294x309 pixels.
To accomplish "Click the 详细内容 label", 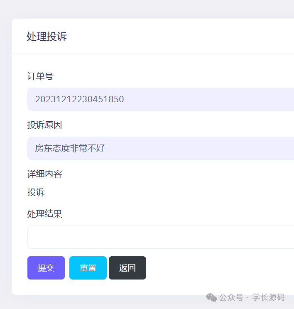I will point(44,174).
